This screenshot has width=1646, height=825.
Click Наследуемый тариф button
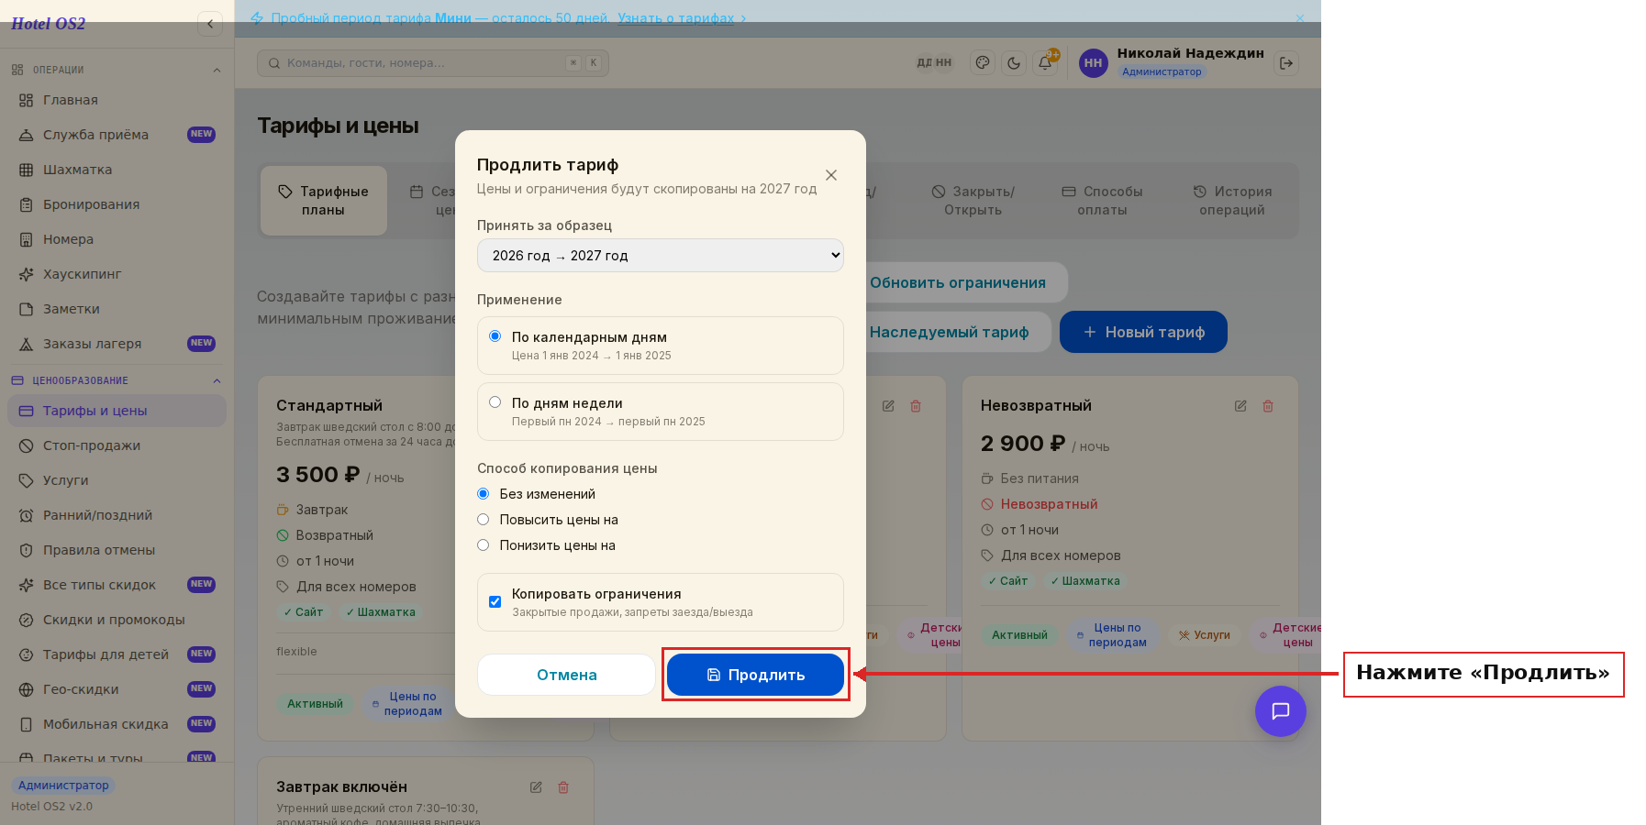click(950, 332)
